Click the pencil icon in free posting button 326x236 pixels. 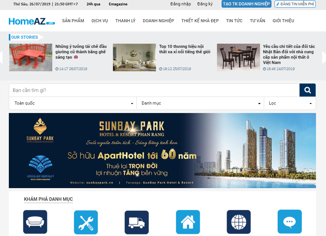point(278,4)
